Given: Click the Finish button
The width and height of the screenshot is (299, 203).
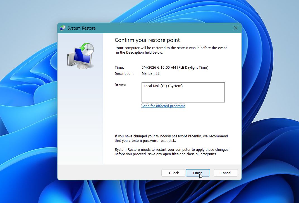Looking at the screenshot, I should [198, 173].
